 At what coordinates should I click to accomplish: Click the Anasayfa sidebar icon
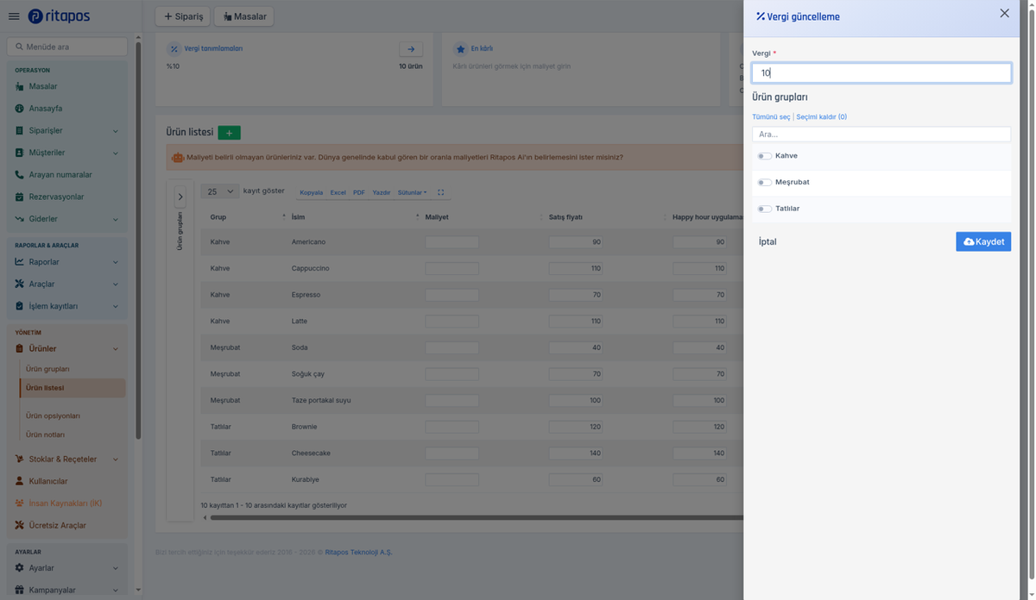tap(20, 109)
